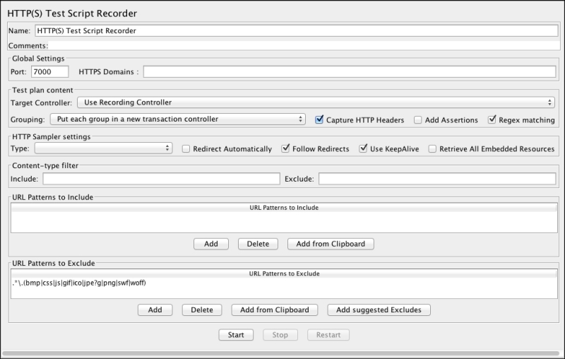Image resolution: width=565 pixels, height=359 pixels.
Task: Enable the Add Assertions checkbox
Action: point(417,120)
